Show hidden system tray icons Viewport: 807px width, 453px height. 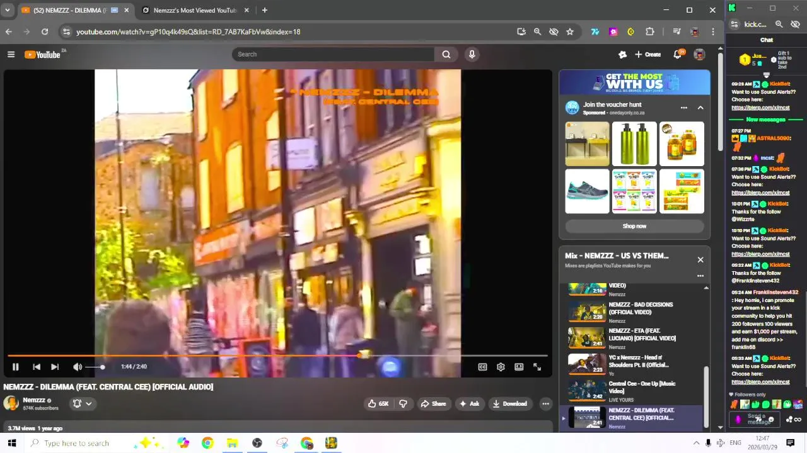coord(696,443)
